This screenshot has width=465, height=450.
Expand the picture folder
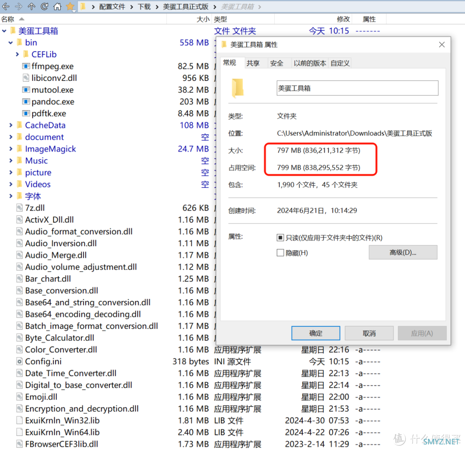click(11, 172)
